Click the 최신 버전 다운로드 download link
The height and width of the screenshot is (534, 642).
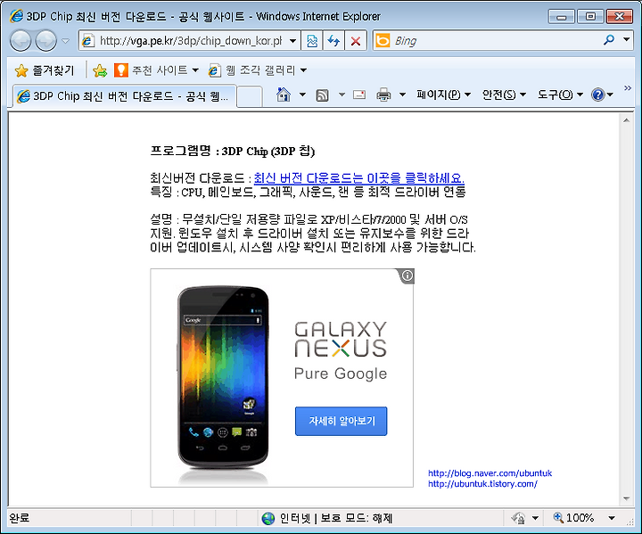point(358,178)
